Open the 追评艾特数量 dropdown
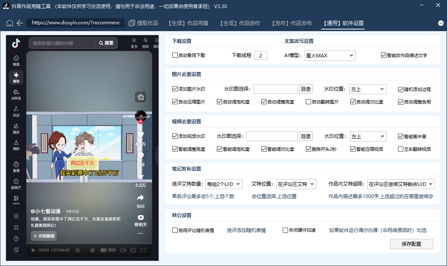The image size is (447, 266). pos(224,184)
